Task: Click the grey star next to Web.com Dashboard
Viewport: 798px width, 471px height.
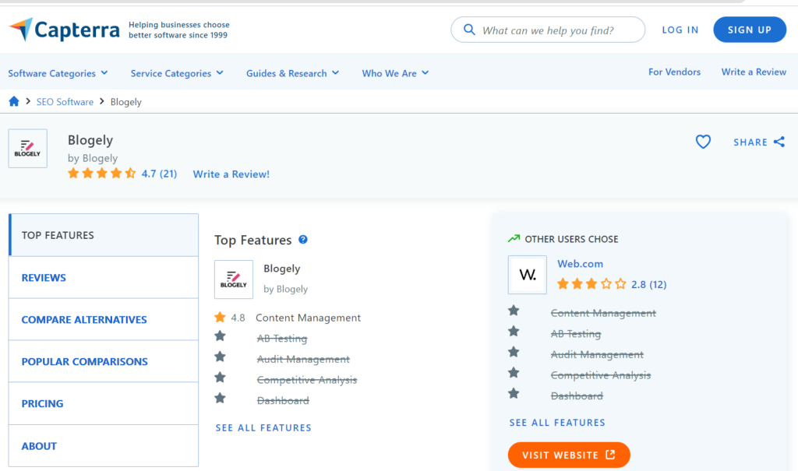Action: click(x=514, y=393)
